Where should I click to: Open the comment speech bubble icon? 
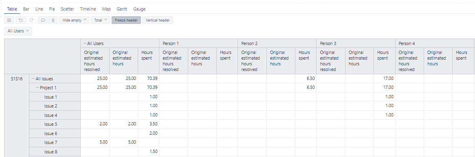(x=43, y=20)
